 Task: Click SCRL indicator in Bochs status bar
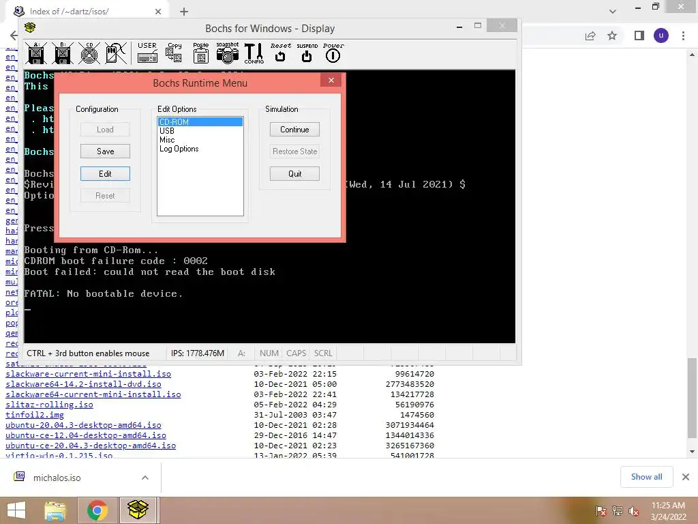point(323,353)
